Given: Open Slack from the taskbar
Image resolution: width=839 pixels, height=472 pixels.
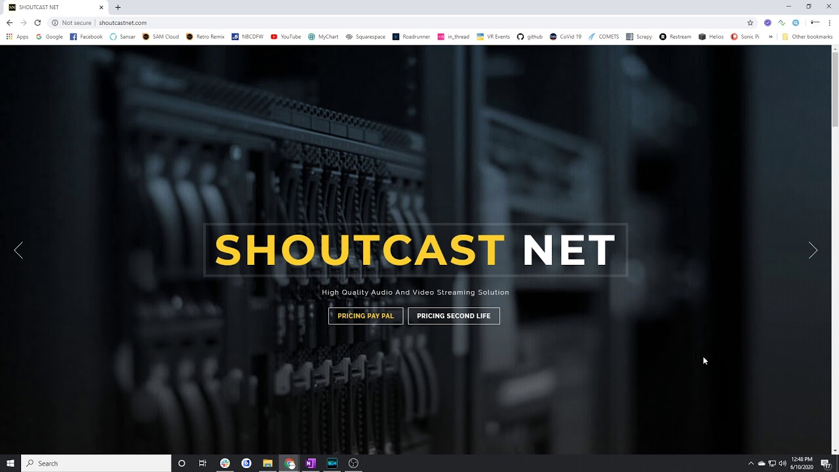Looking at the screenshot, I should [x=225, y=463].
